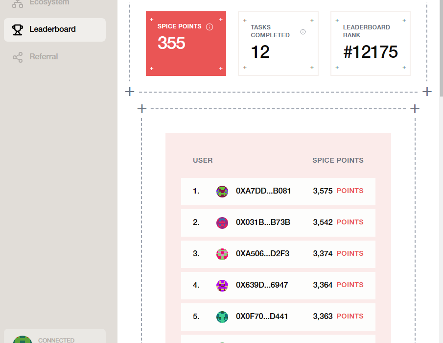The width and height of the screenshot is (443, 343).
Task: Select the Leaderboard menu item
Action: (55, 30)
